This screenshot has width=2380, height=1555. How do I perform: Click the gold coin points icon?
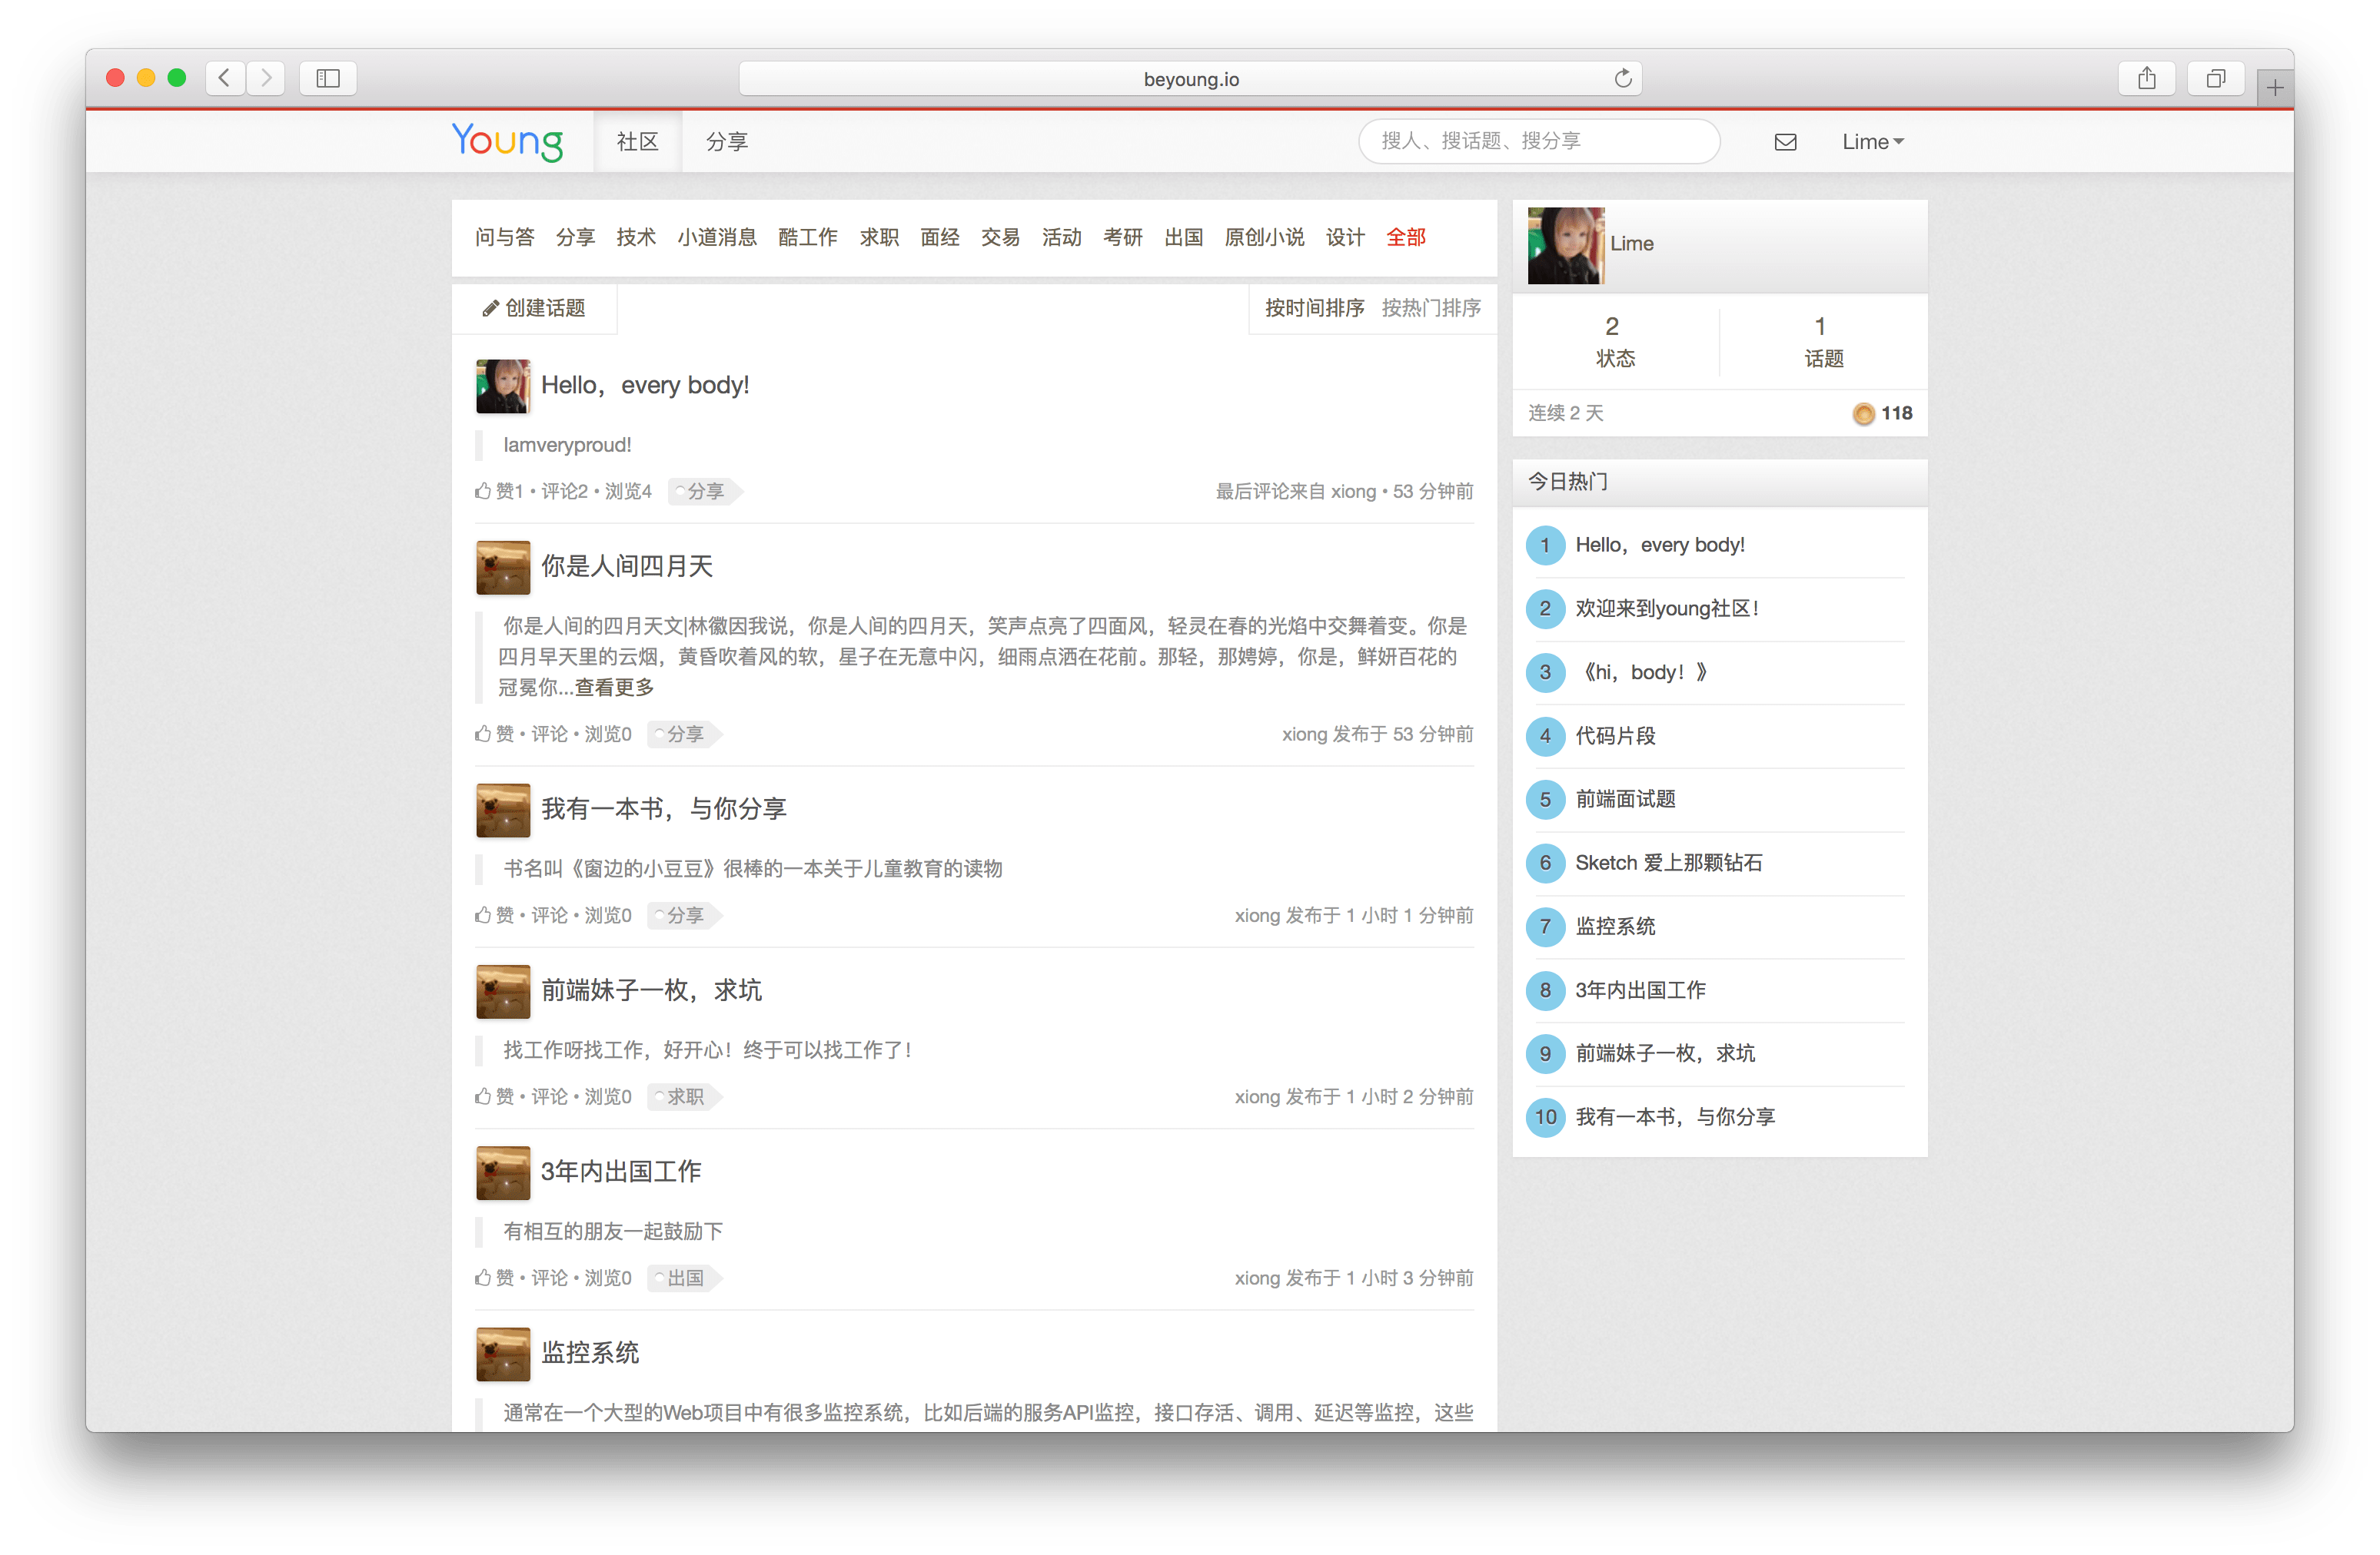click(1863, 414)
